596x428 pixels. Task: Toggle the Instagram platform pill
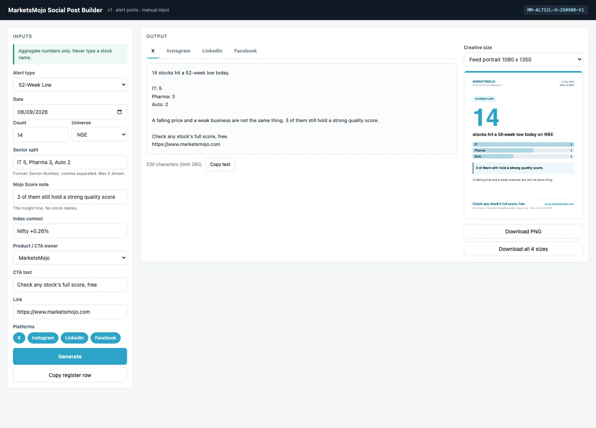point(43,338)
